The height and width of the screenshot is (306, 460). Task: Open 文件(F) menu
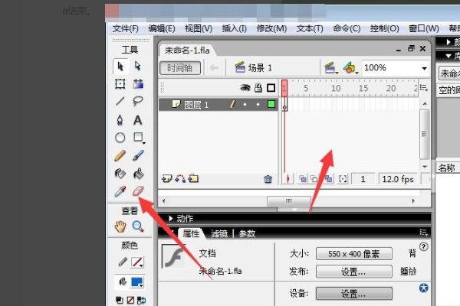click(x=126, y=28)
